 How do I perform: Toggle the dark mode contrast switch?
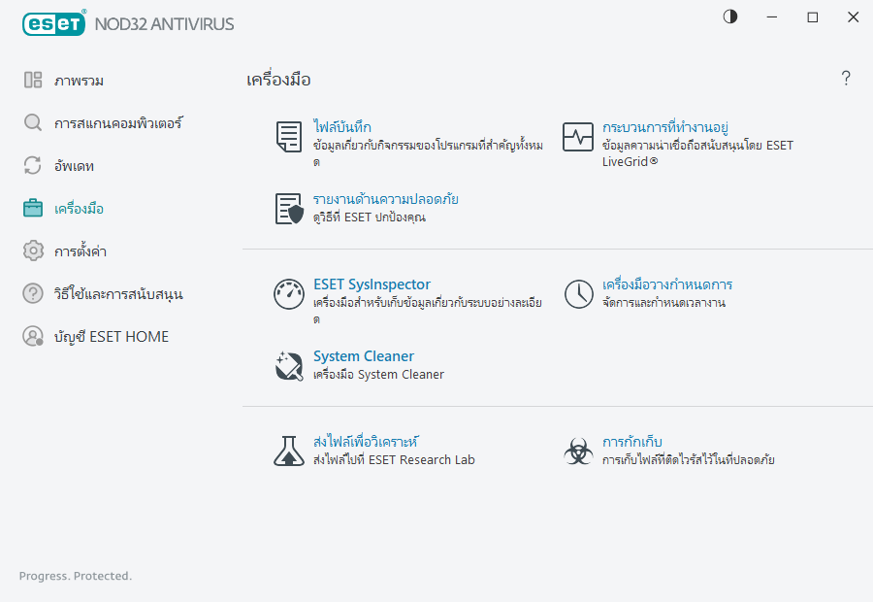tap(729, 17)
